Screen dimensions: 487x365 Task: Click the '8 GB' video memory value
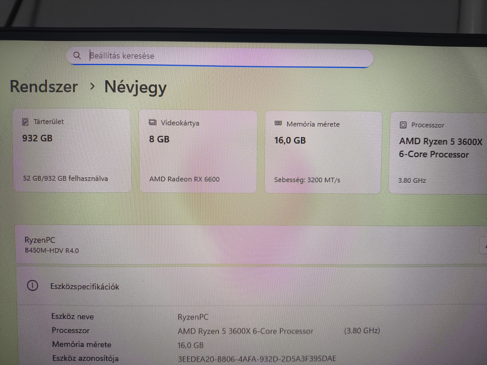(x=159, y=139)
